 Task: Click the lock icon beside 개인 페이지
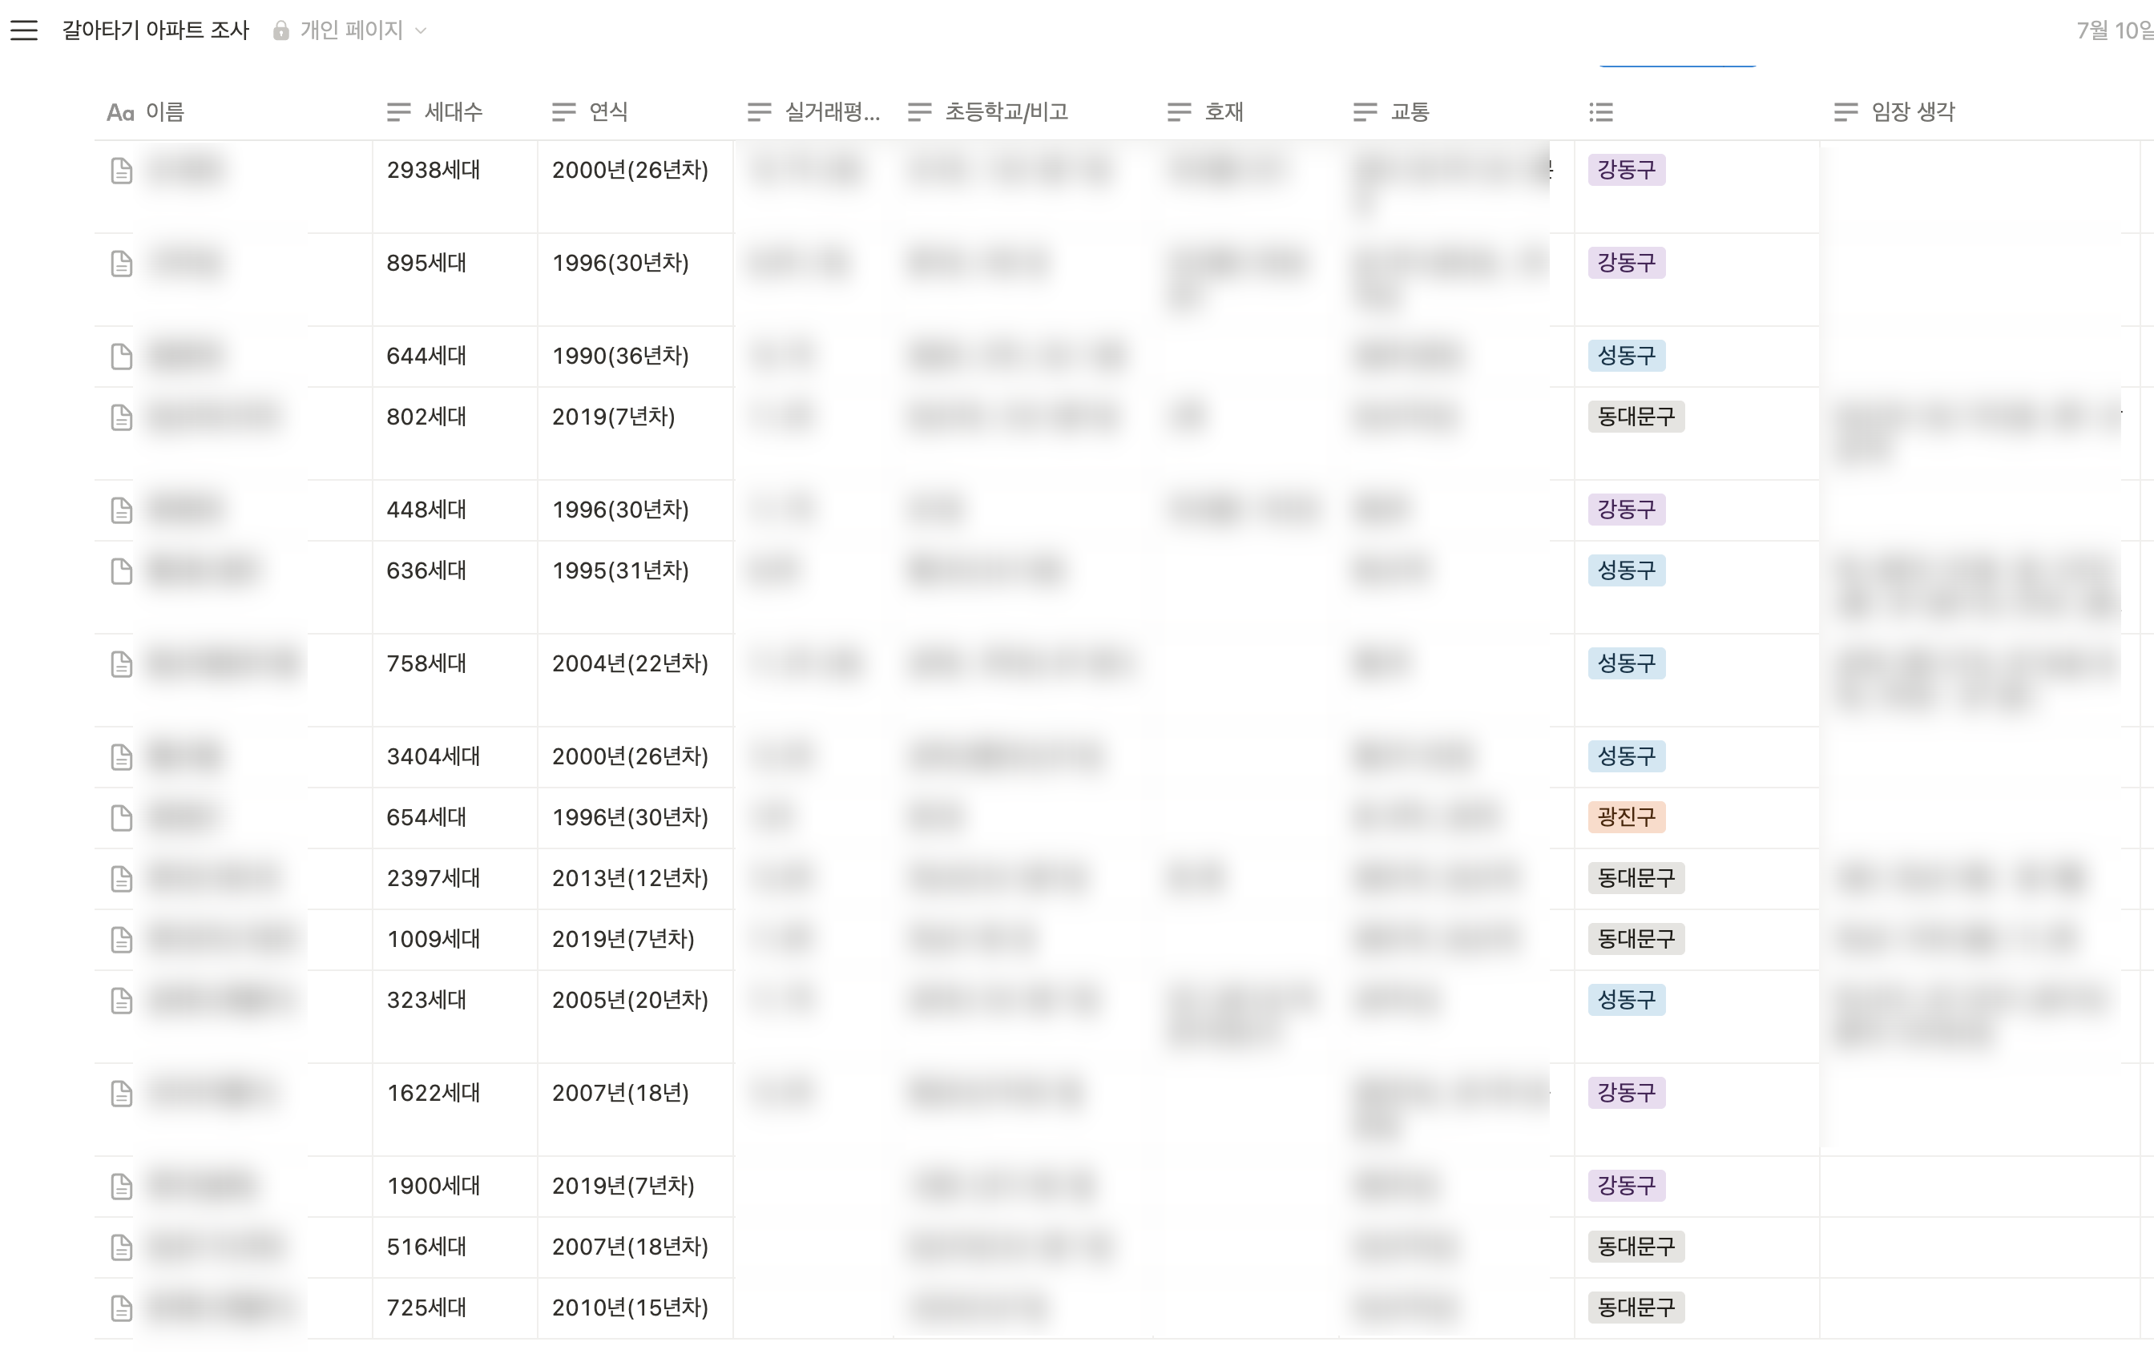click(x=281, y=30)
